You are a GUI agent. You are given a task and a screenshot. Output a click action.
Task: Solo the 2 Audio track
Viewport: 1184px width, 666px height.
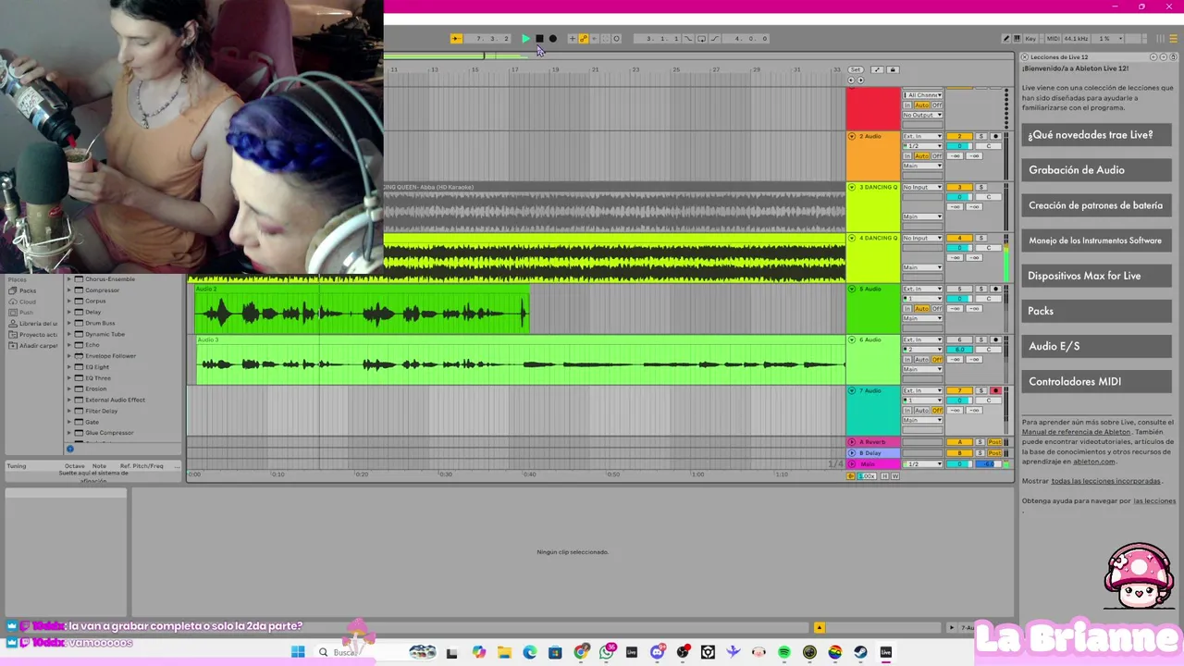[x=981, y=137]
